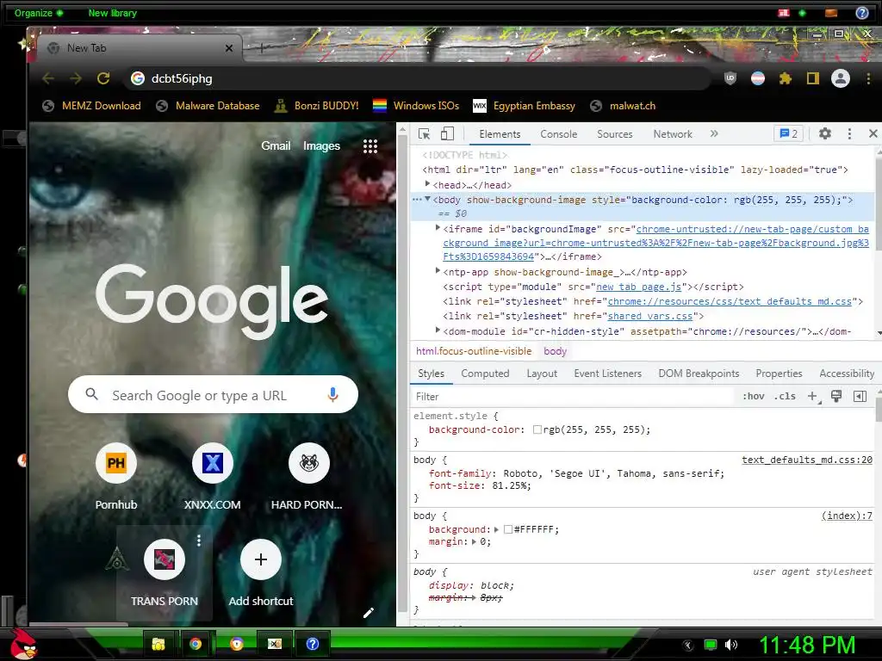The image size is (882, 661).
Task: Open text_defaults_md.css:20 source link
Action: pyautogui.click(x=806, y=460)
